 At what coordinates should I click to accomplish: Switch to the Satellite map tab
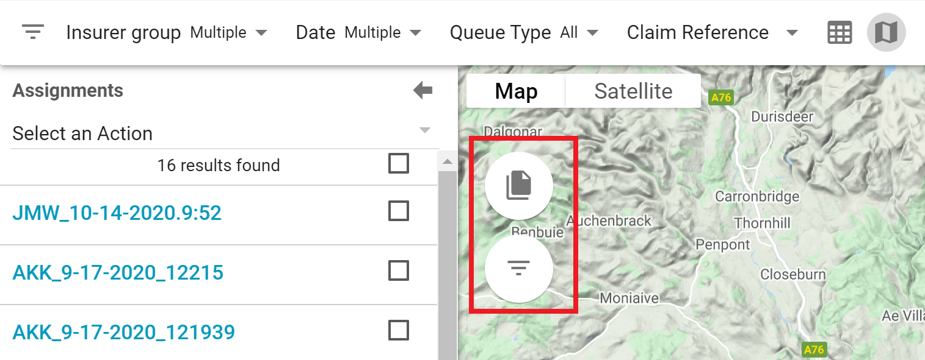pos(633,90)
